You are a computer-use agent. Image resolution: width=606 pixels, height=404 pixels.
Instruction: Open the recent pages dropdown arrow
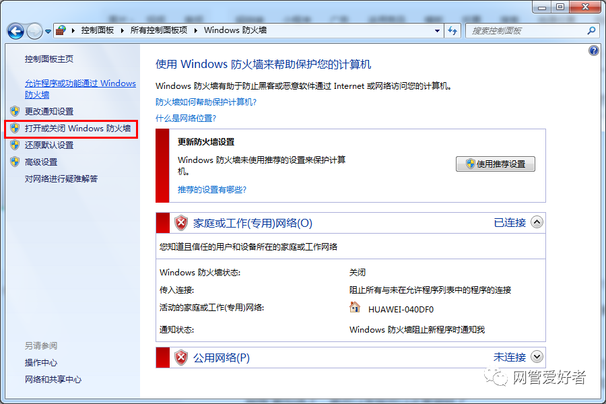(48, 32)
